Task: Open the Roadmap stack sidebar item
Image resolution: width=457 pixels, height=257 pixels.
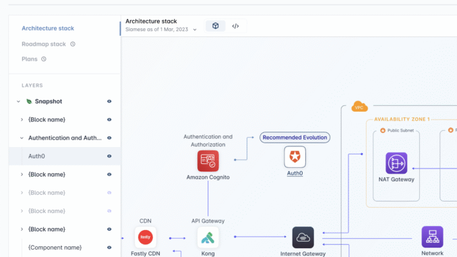Action: (44, 44)
